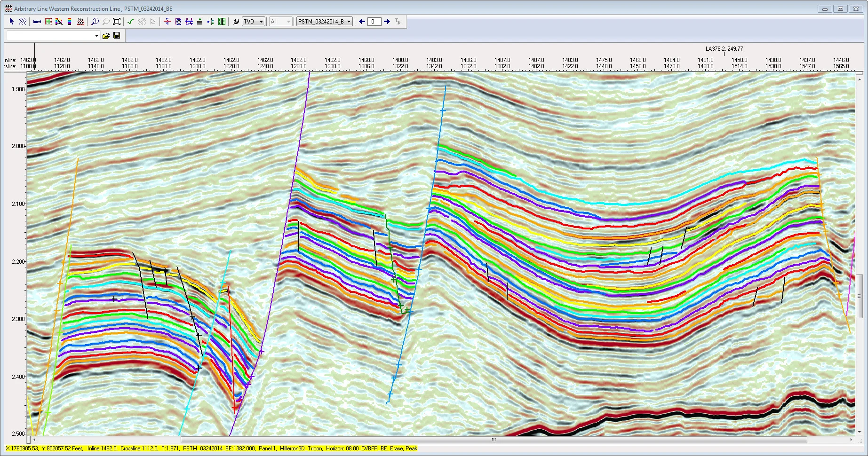This screenshot has height=456, width=868.
Task: Open the colorful seismic display settings icon
Action: coord(59,22)
